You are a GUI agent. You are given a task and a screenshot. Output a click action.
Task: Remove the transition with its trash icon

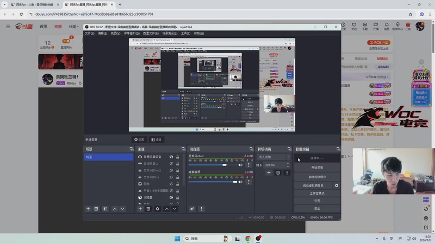tap(278, 172)
